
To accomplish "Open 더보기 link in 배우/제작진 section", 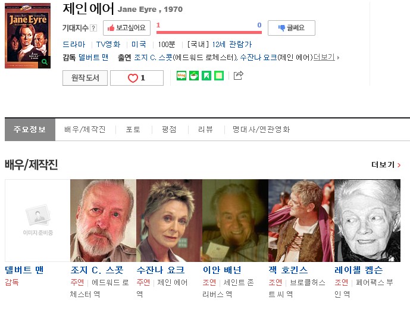I will (386, 165).
